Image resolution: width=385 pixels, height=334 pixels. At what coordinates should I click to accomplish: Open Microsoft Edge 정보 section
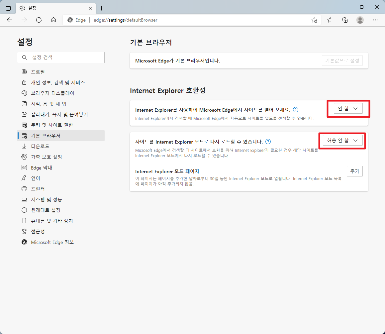click(61, 242)
